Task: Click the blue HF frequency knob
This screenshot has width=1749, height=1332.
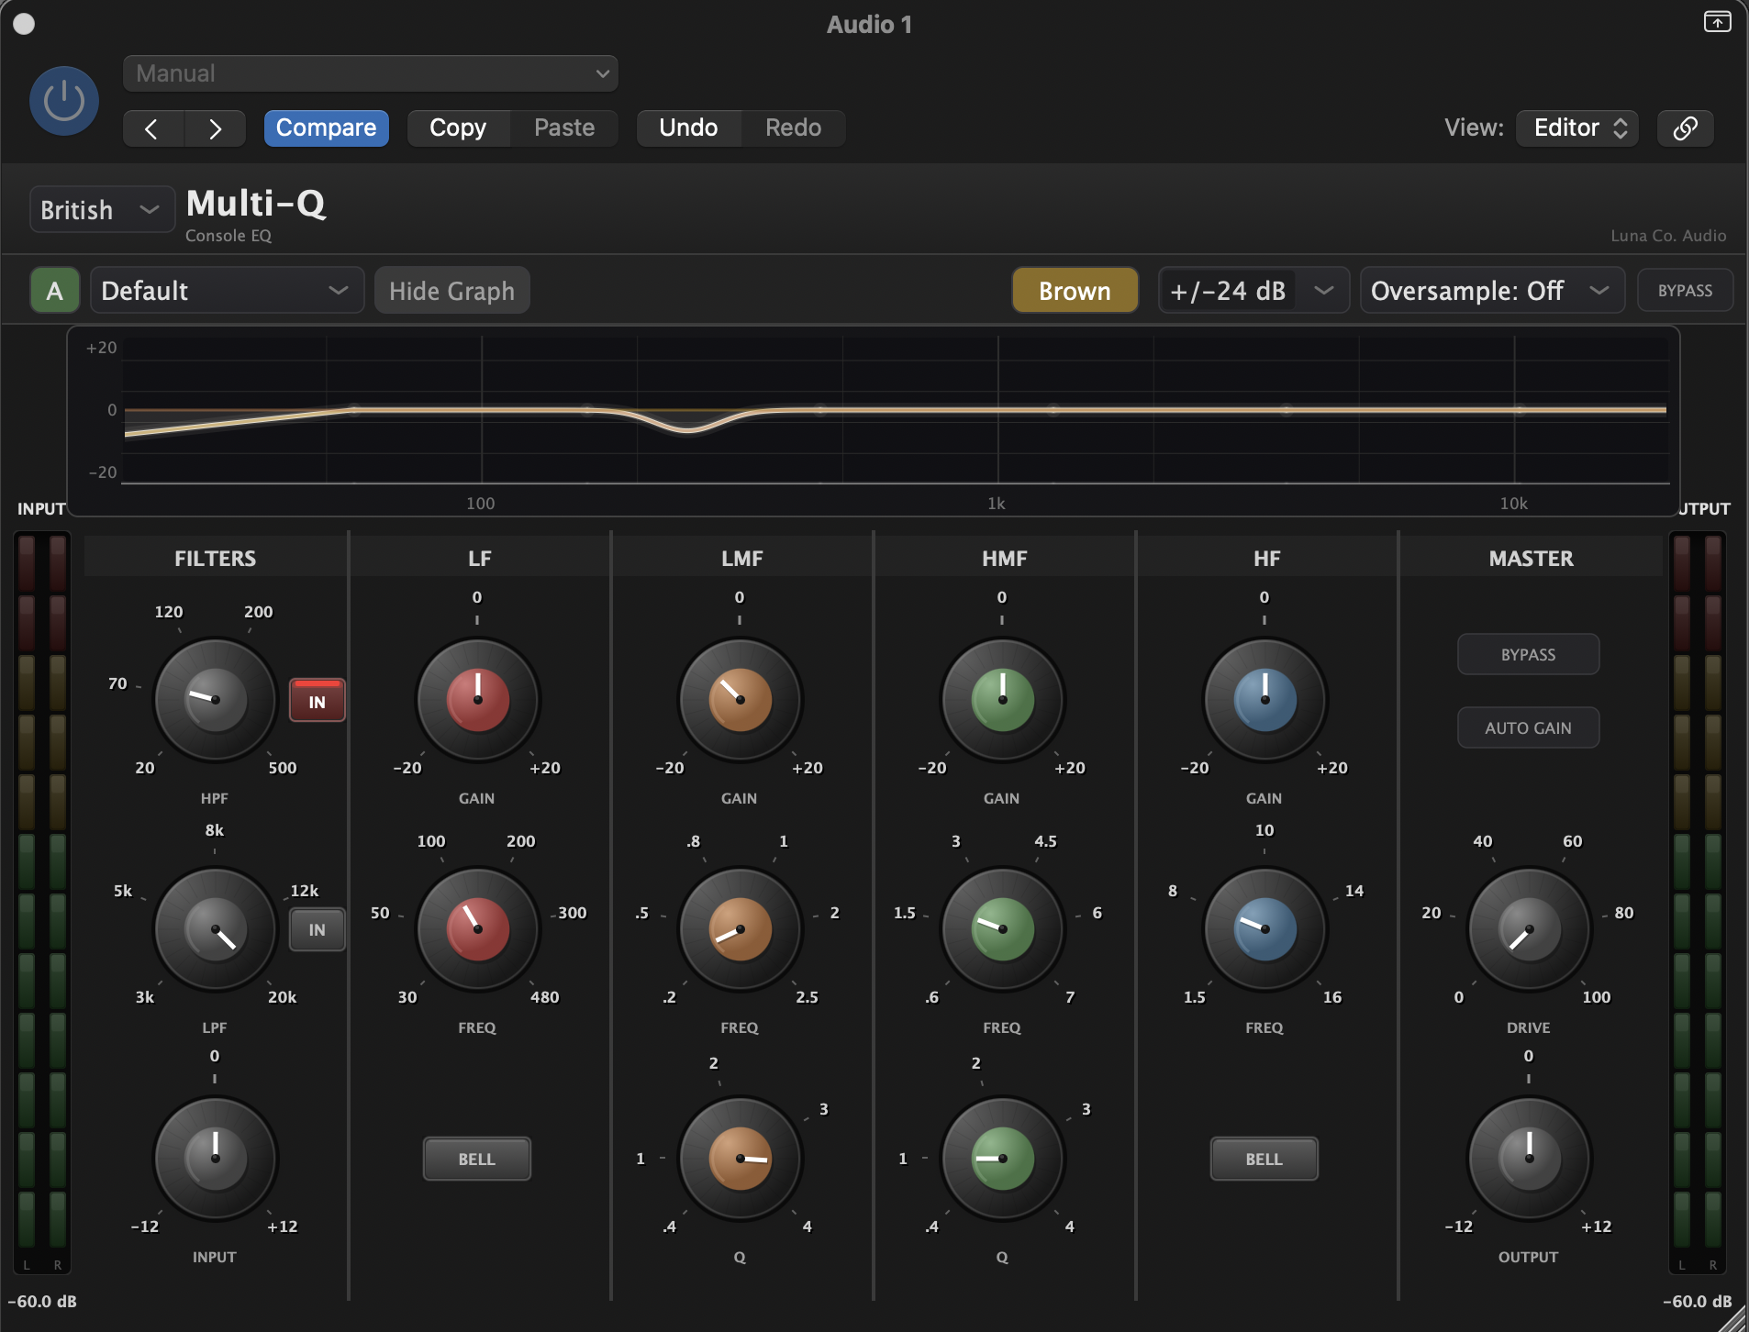Action: point(1264,929)
